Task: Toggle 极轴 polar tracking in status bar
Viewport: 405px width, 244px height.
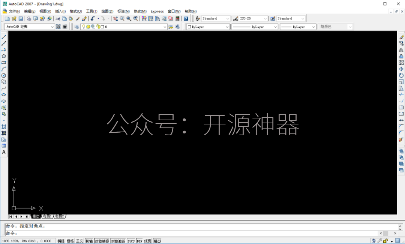Action: click(x=89, y=241)
